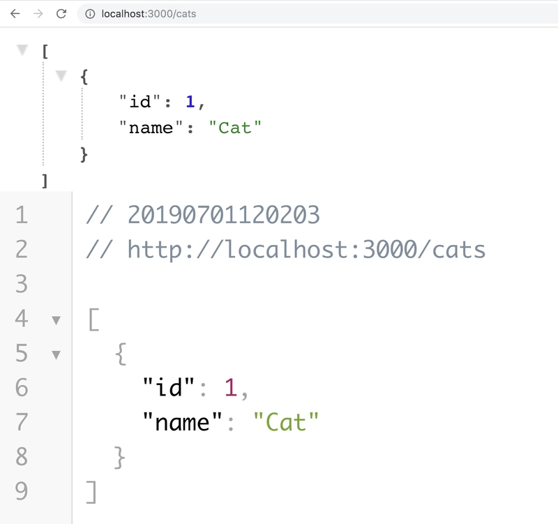Collapse the top-level array in upper viewer
Viewport: 558px width, 524px height.
(22, 50)
